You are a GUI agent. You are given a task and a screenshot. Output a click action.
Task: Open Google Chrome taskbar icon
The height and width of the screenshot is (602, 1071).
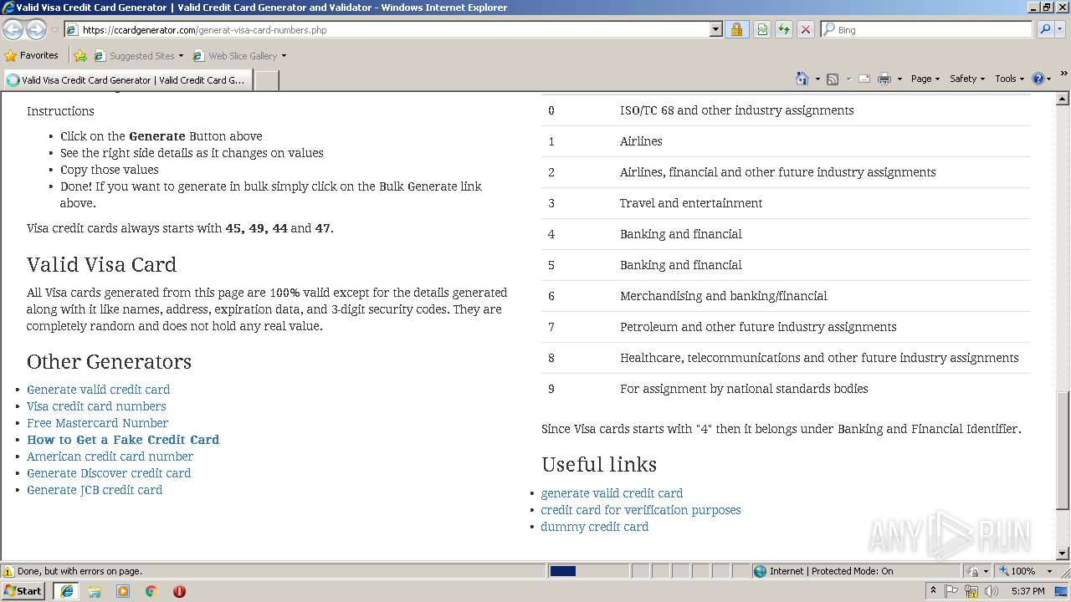151,590
